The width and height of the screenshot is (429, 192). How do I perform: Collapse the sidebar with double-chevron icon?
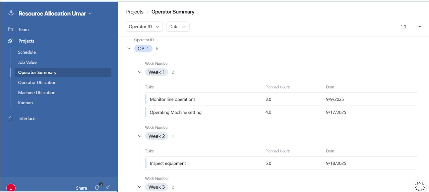(x=108, y=188)
